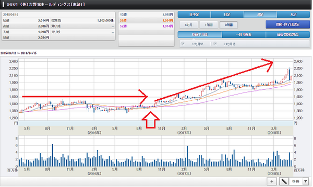Image resolution: width=313 pixels, height=187 pixels.
Task: Switch to the 日足 daily chart tab
Action: 227,15
